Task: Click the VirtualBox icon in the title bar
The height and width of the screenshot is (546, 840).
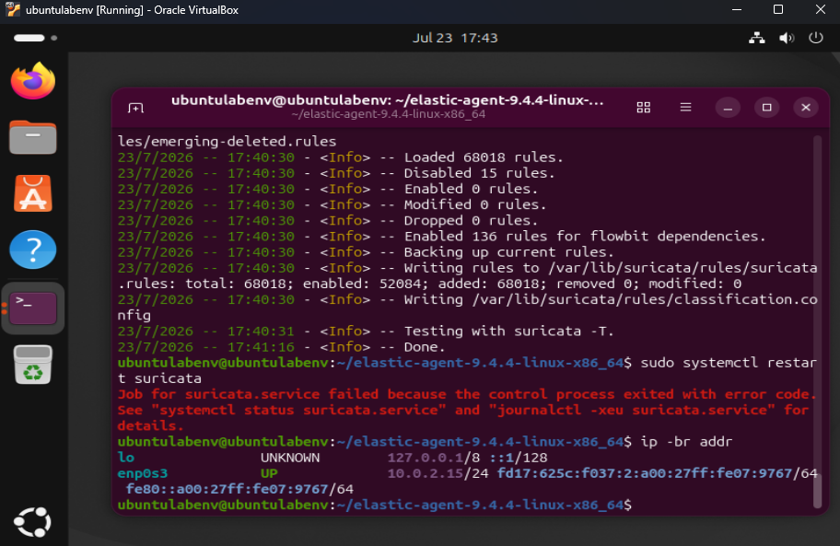Action: click(x=13, y=9)
